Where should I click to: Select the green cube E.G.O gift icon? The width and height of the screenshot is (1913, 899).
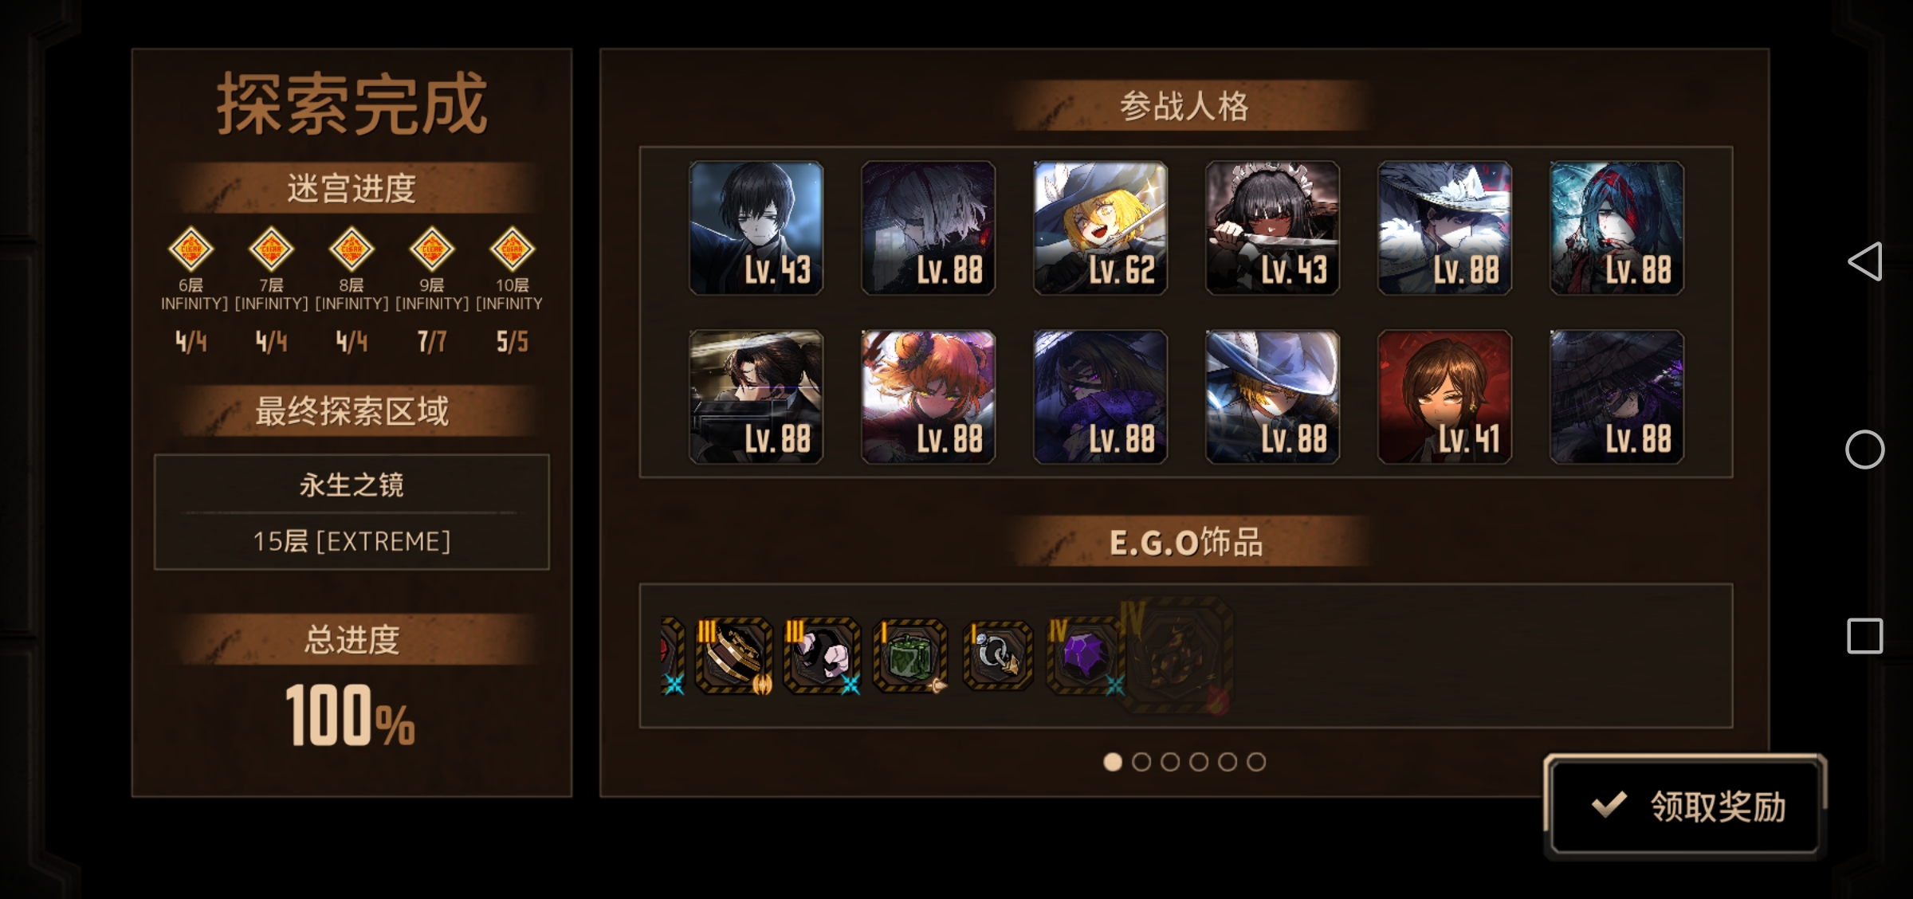coord(910,655)
